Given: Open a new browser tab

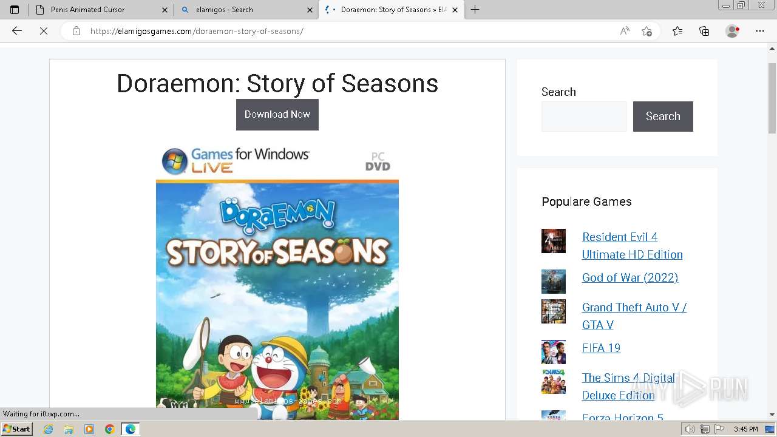Looking at the screenshot, I should tap(475, 10).
